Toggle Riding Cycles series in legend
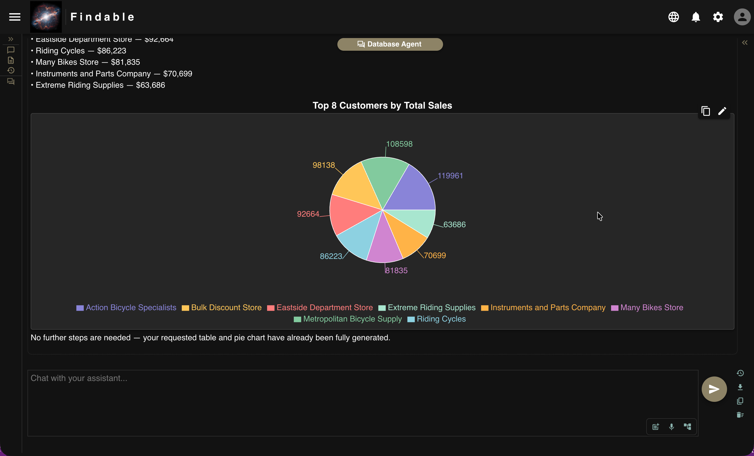This screenshot has width=754, height=456. coord(441,319)
